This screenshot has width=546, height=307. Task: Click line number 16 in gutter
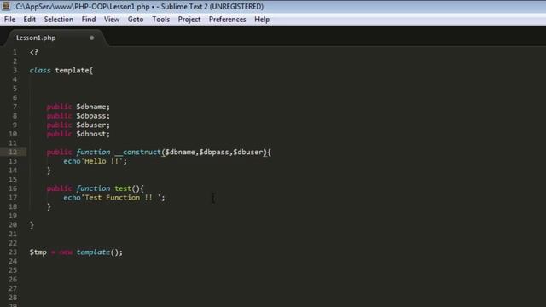[x=13, y=188]
